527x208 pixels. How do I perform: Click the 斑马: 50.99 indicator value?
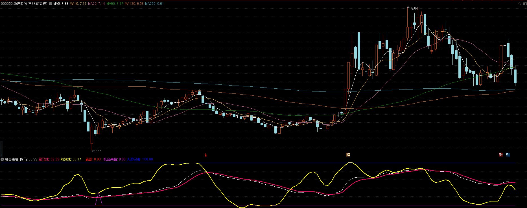point(29,159)
